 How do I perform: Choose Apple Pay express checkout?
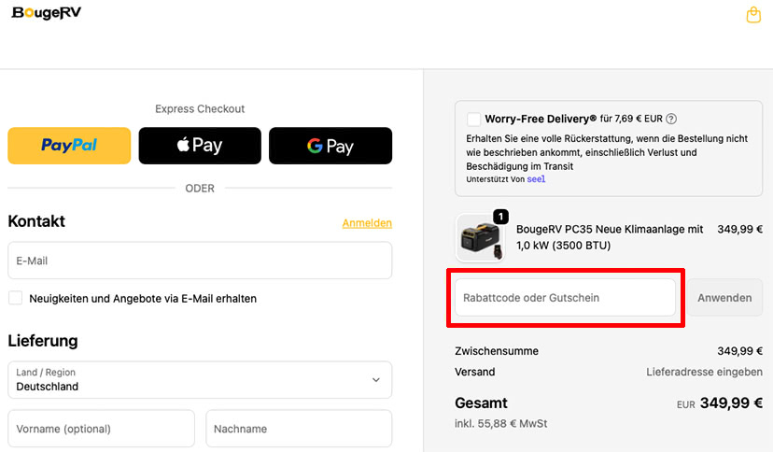coord(200,146)
